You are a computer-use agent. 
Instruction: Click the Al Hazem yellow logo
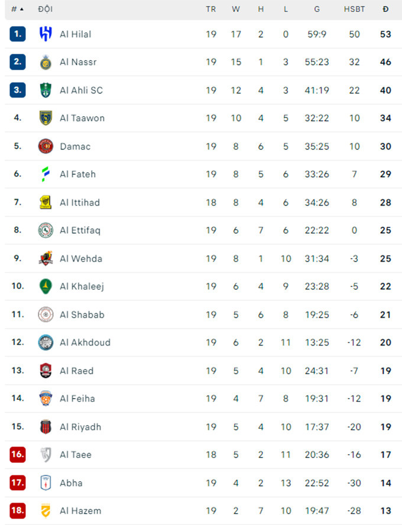click(46, 511)
